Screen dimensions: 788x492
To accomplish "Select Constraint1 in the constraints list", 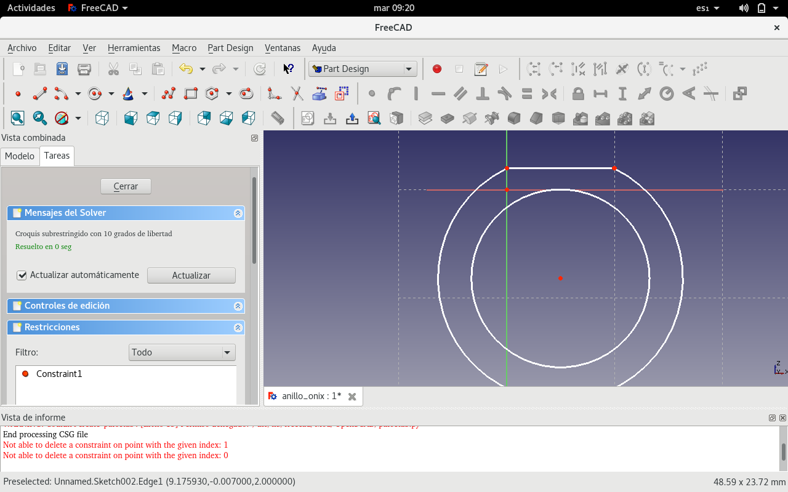I will tap(58, 374).
